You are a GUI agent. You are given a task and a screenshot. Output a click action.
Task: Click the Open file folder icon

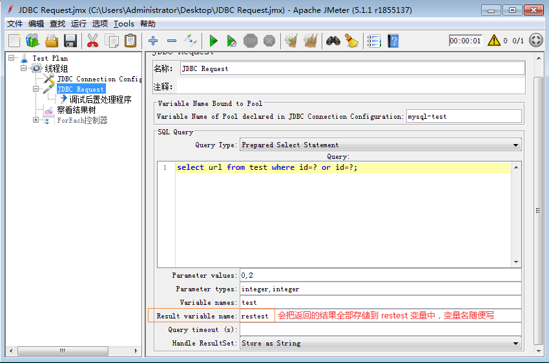click(x=52, y=41)
